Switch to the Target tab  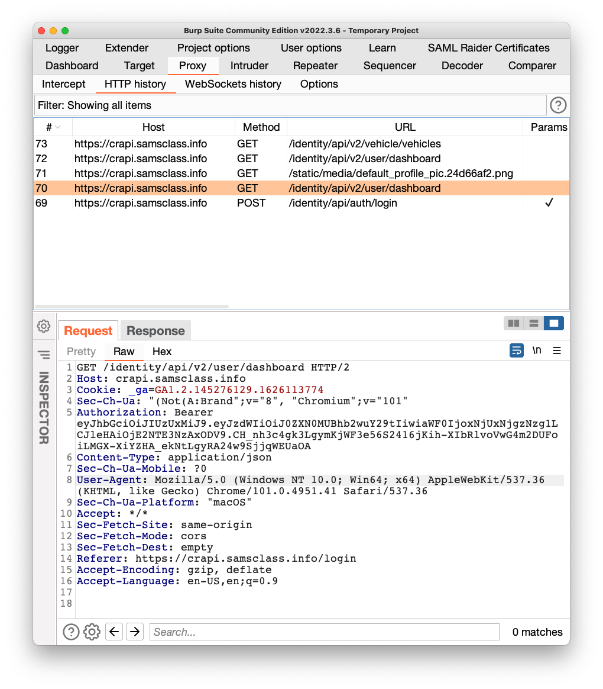coord(139,66)
